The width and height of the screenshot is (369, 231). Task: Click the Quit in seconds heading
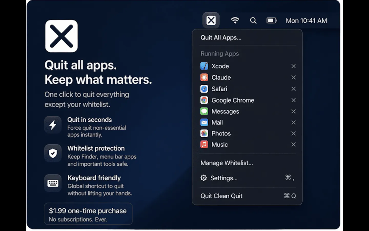[x=89, y=120]
